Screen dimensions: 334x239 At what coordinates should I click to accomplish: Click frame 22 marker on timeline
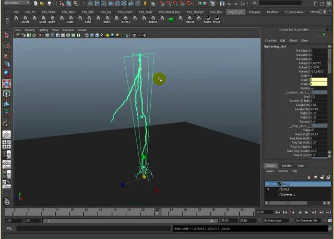pos(157,212)
